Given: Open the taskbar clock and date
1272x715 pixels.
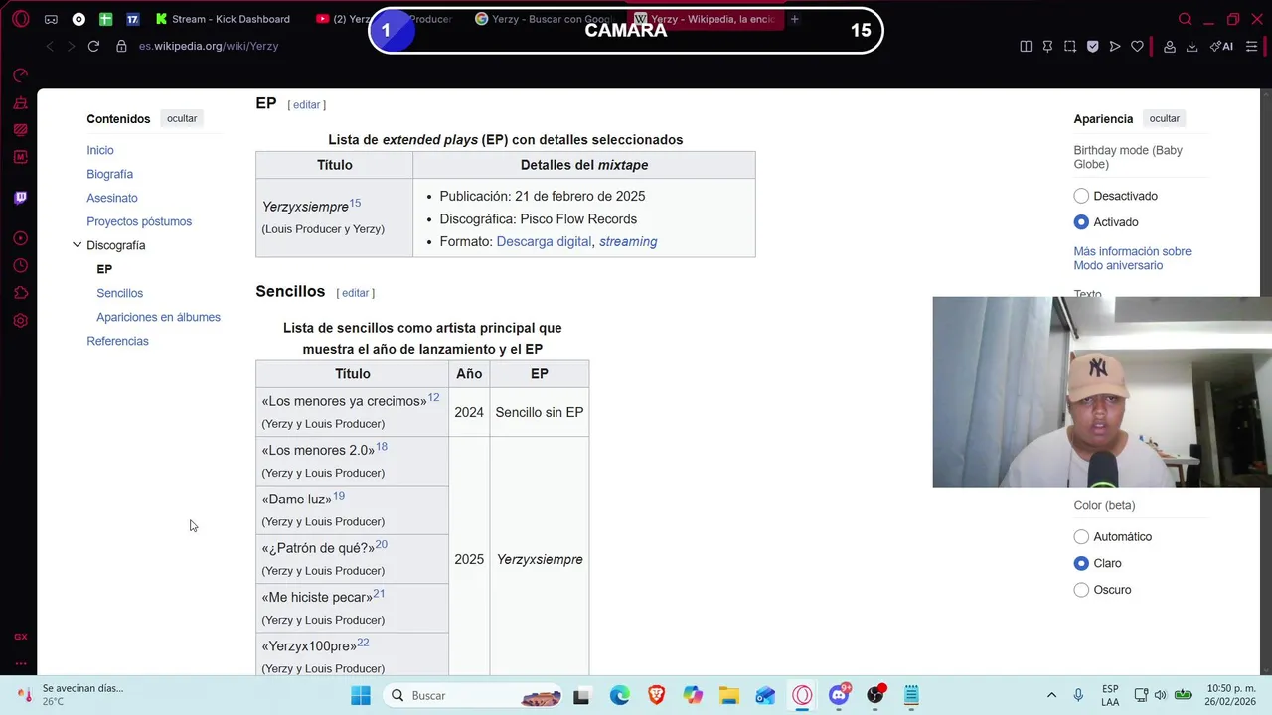Looking at the screenshot, I should tap(1228, 695).
